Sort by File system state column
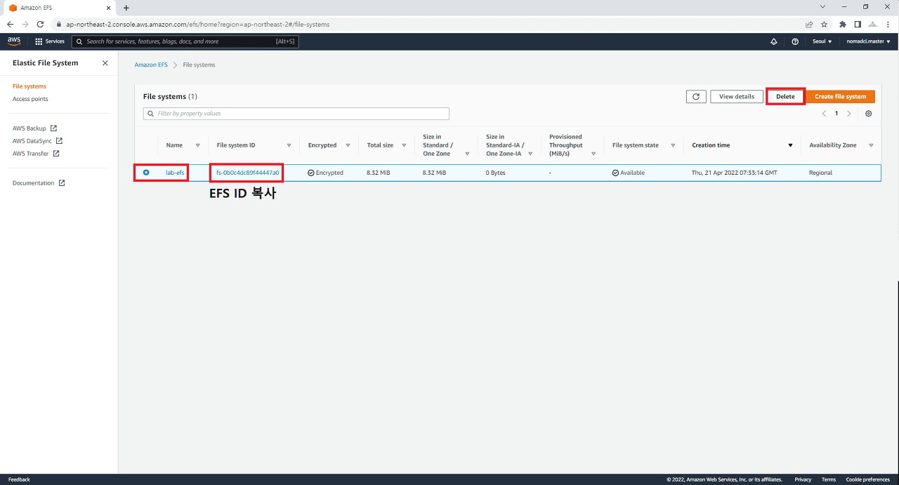899x485 pixels. pyautogui.click(x=672, y=145)
